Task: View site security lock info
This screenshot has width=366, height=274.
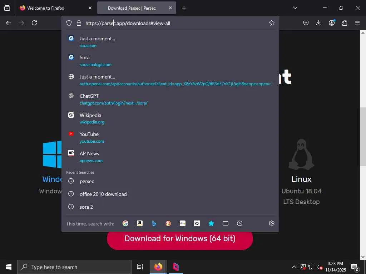Action: coord(79,23)
